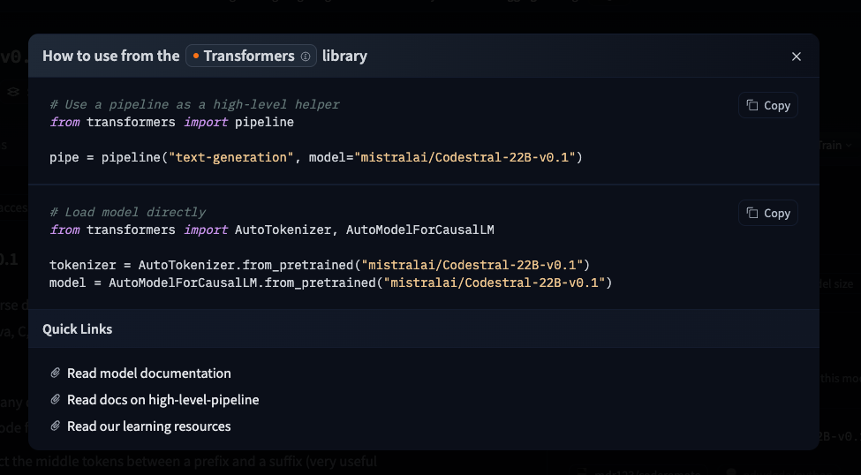Click the "# Load model directly" comment

click(x=127, y=212)
